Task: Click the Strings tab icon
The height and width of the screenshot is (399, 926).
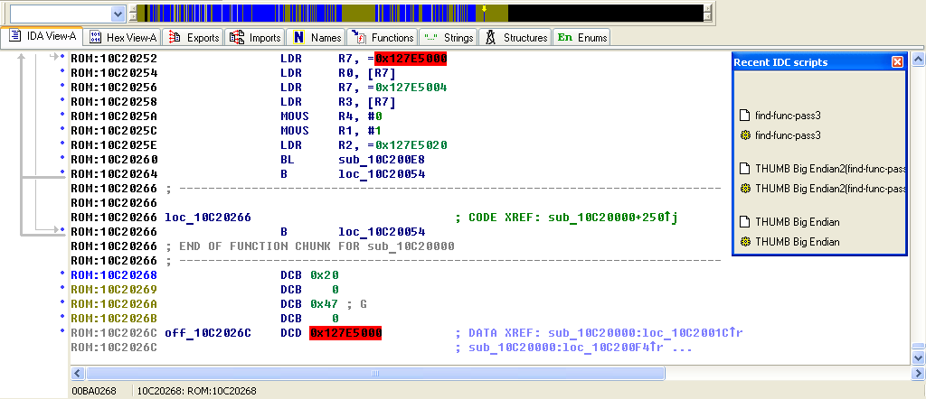Action: pyautogui.click(x=431, y=38)
